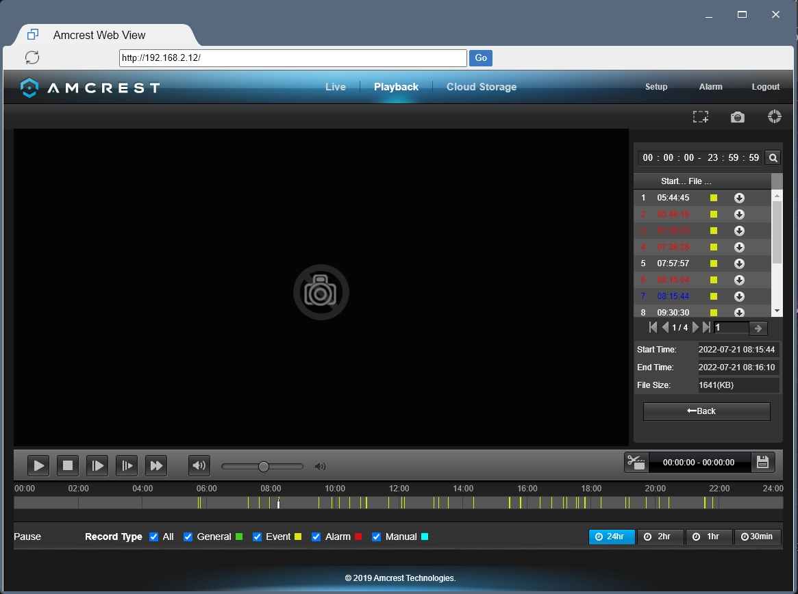The image size is (798, 594).
Task: Download the 05:44:45 recording
Action: [x=740, y=198]
